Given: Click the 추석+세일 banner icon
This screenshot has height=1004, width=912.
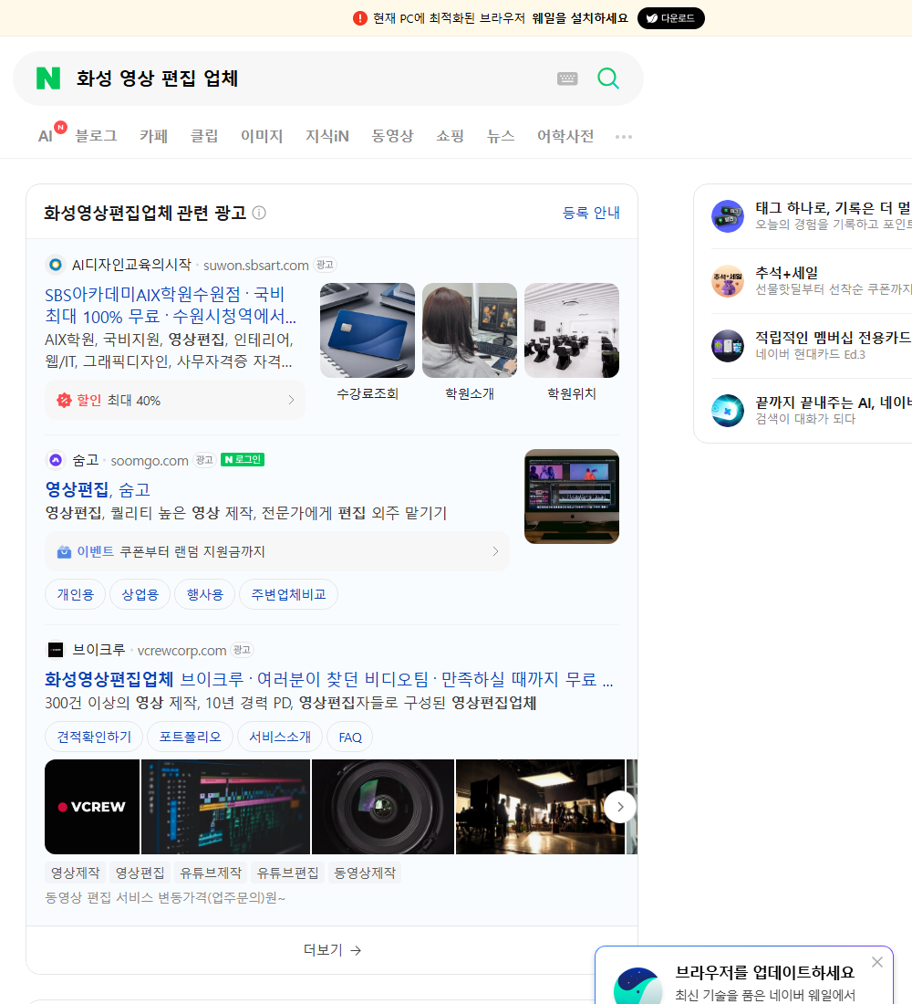Looking at the screenshot, I should [x=728, y=281].
